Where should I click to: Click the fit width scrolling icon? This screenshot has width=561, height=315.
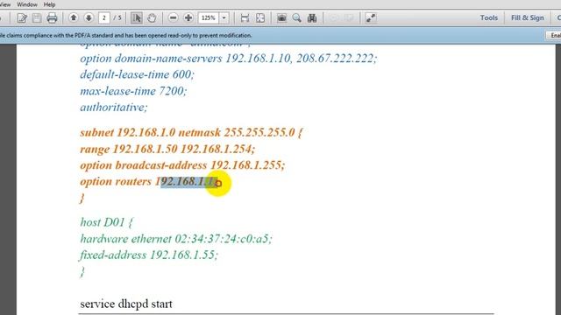click(x=245, y=17)
